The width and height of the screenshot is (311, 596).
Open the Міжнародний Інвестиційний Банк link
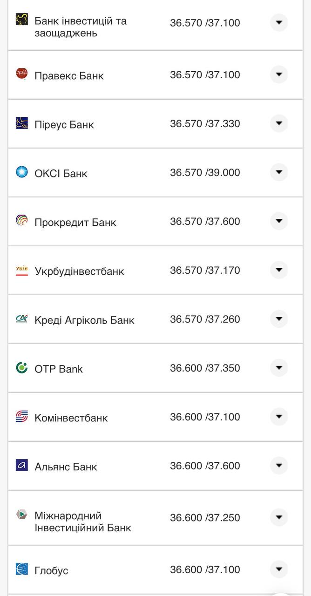click(x=83, y=521)
